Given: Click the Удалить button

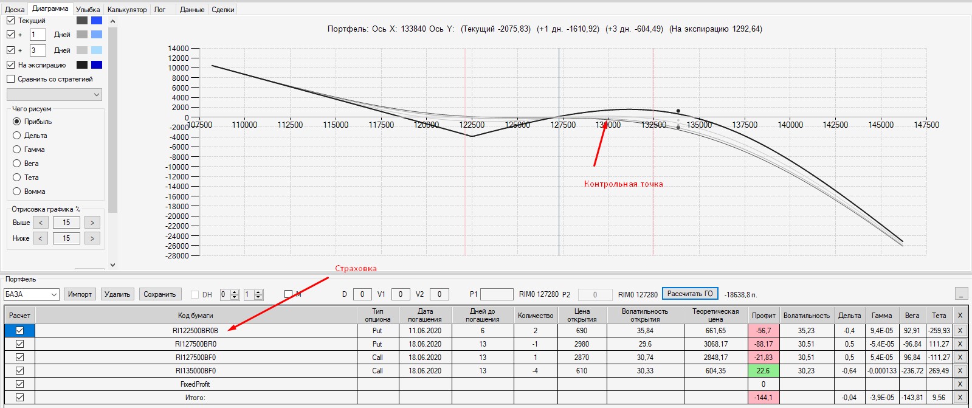Looking at the screenshot, I should tap(117, 294).
